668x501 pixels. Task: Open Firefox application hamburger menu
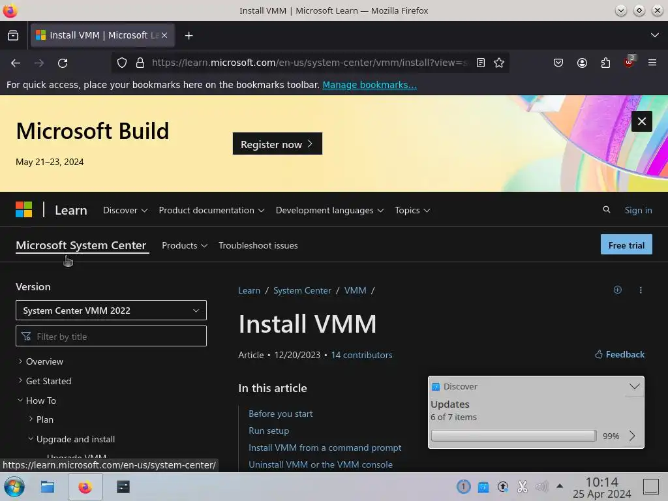pos(652,63)
